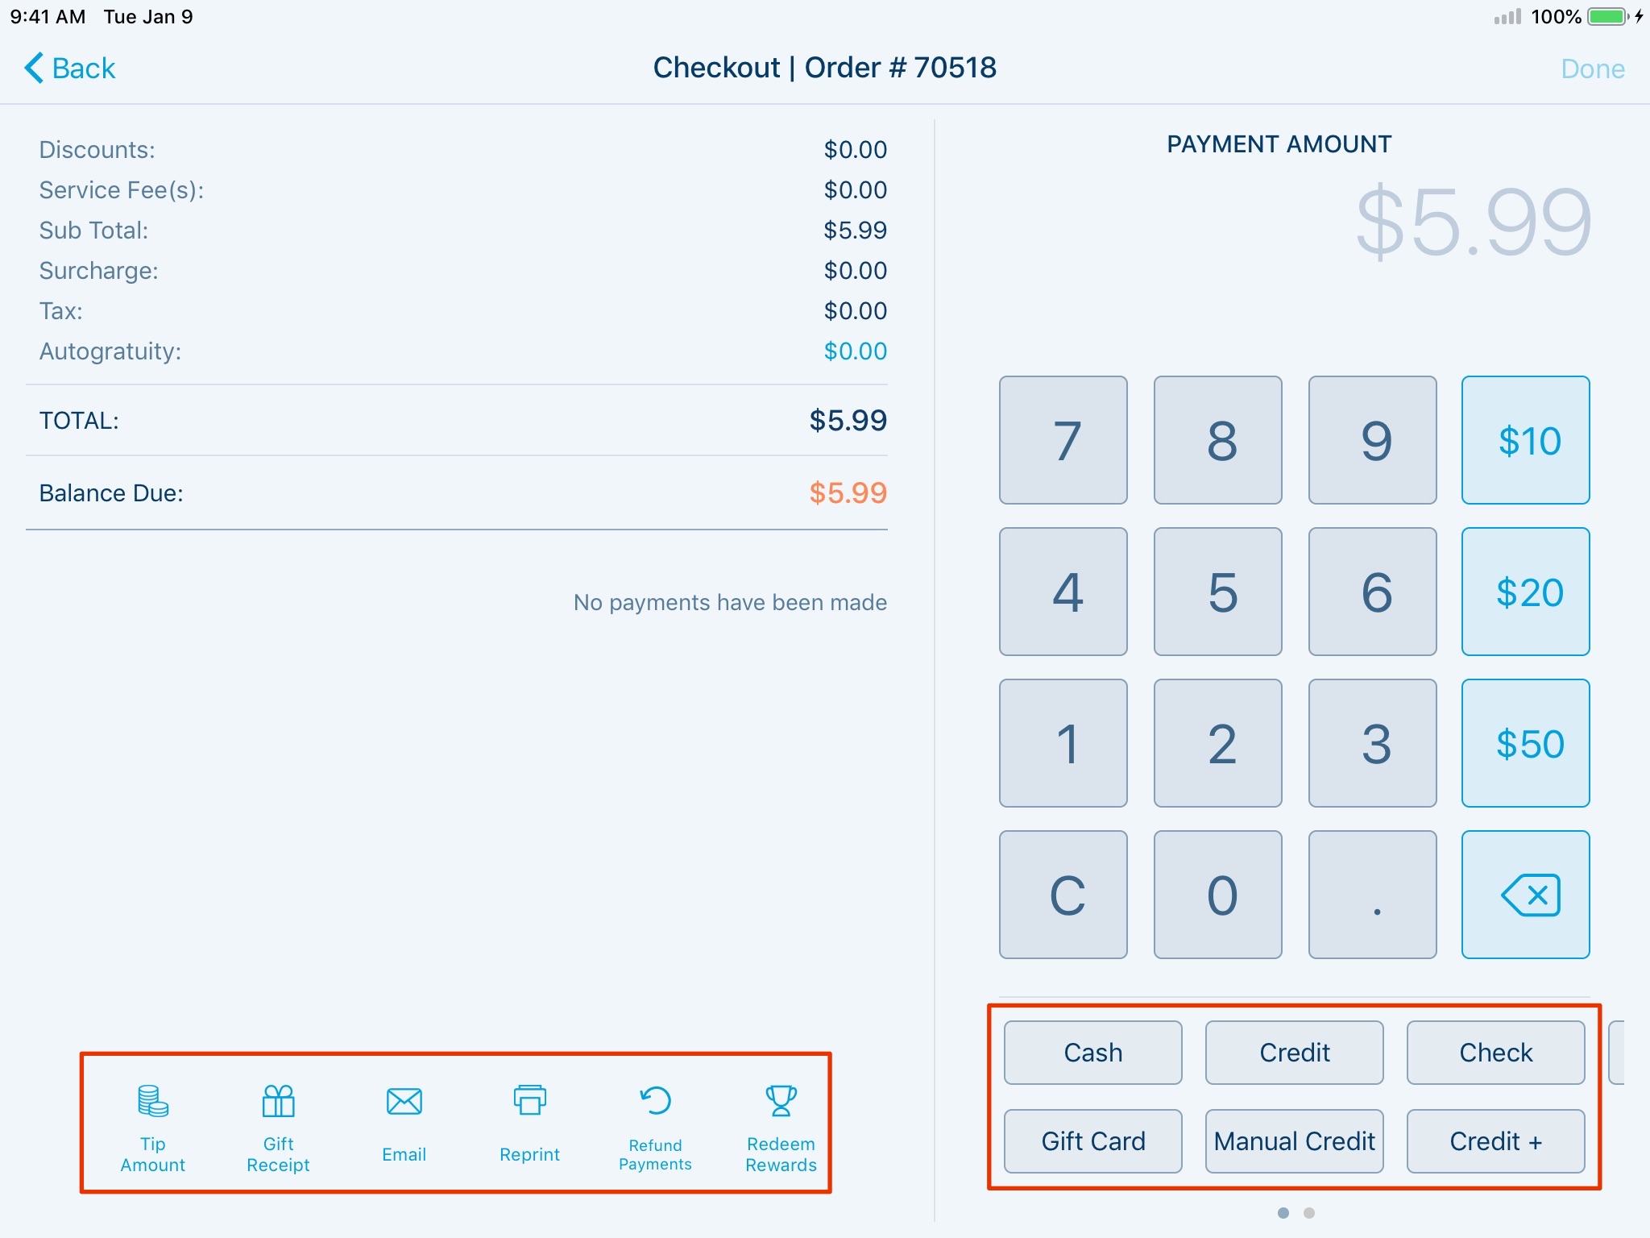Switch to second payment methods page dot
1650x1238 pixels.
[x=1309, y=1211]
